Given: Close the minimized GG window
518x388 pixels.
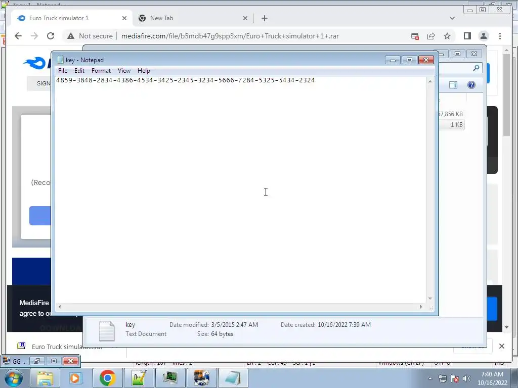Looking at the screenshot, I should point(70,361).
